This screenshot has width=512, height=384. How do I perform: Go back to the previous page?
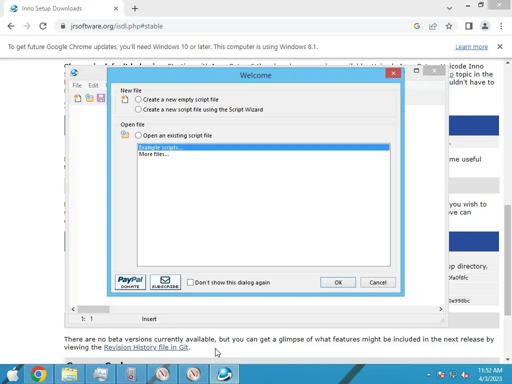pyautogui.click(x=11, y=26)
